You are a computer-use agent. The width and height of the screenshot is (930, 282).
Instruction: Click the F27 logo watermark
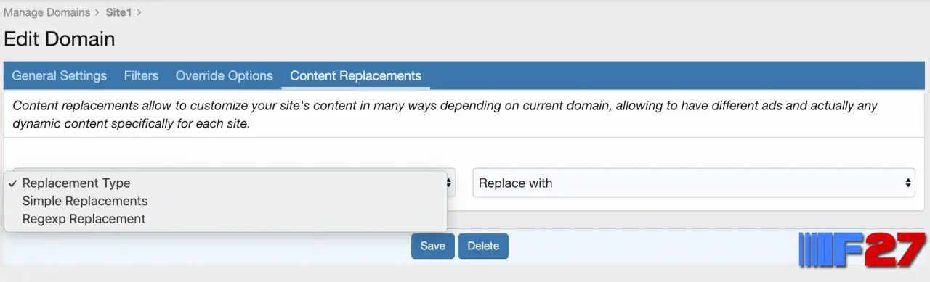point(862,250)
